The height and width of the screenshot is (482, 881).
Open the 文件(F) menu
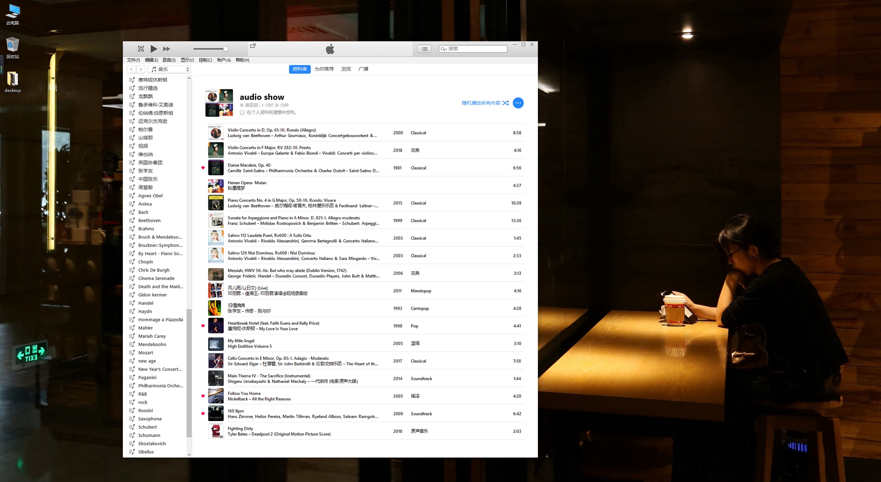[x=133, y=60]
